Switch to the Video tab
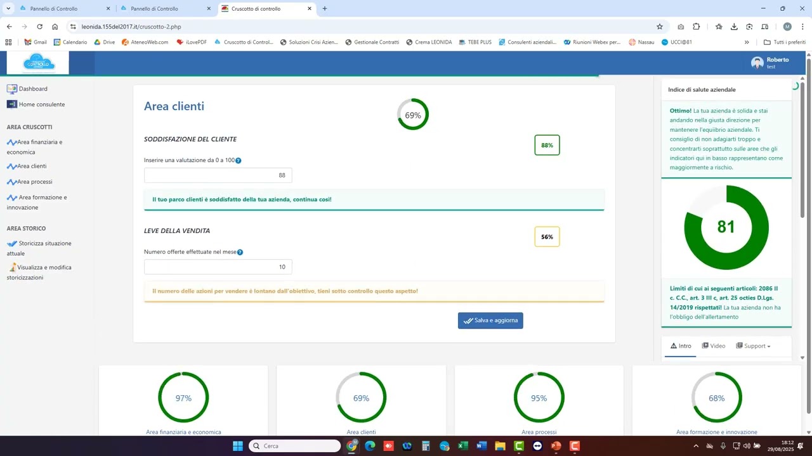 pos(714,346)
